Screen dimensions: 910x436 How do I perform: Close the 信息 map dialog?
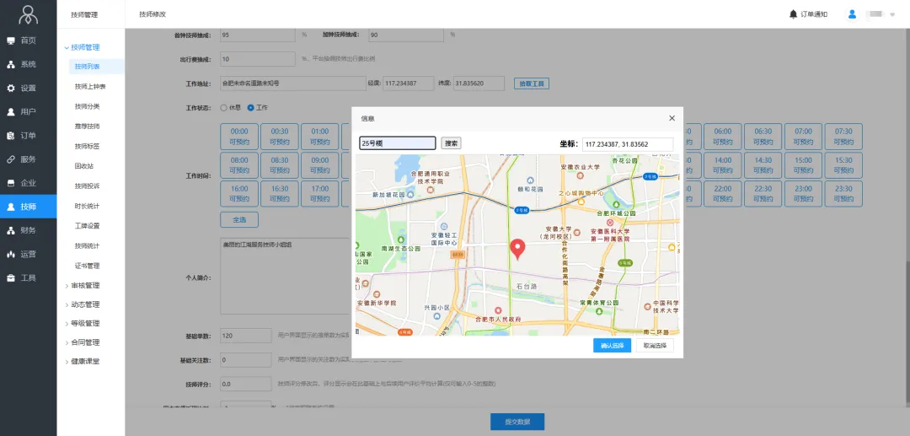coord(672,119)
